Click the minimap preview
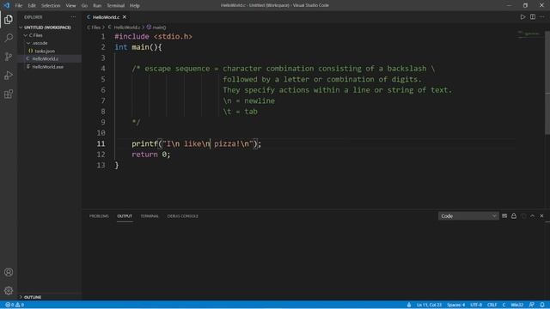 pos(529,33)
